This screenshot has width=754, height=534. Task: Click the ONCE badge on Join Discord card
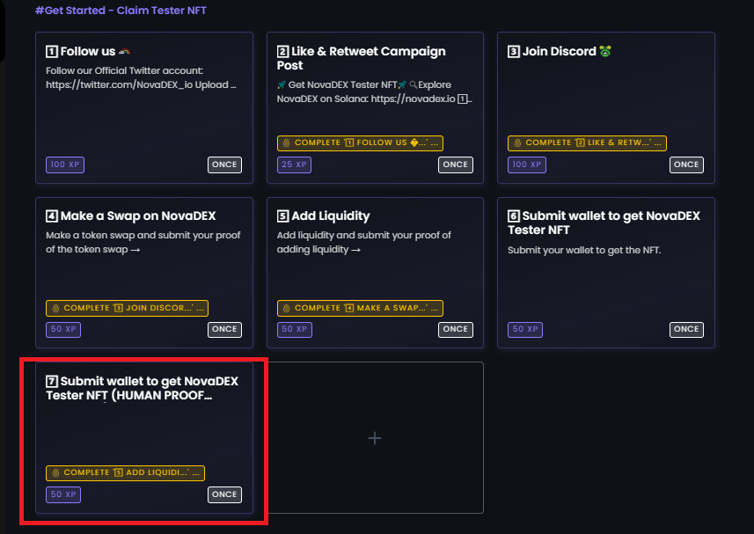point(686,165)
